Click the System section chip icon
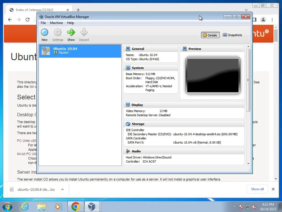 coord(128,68)
